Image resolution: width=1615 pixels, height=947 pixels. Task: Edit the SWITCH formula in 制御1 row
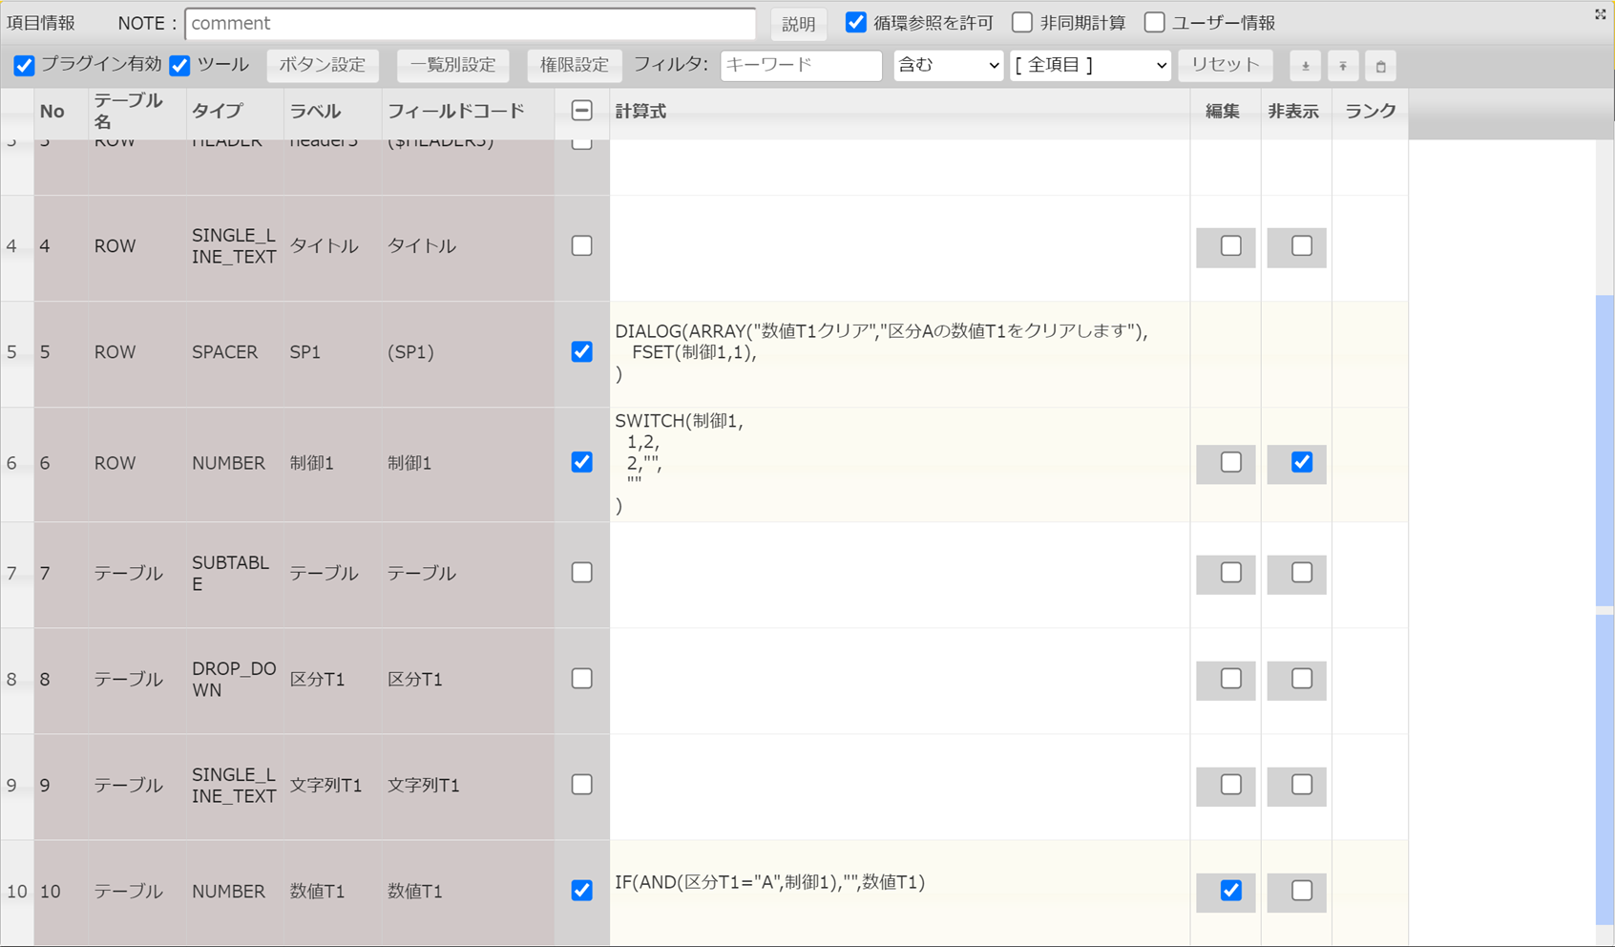click(899, 464)
